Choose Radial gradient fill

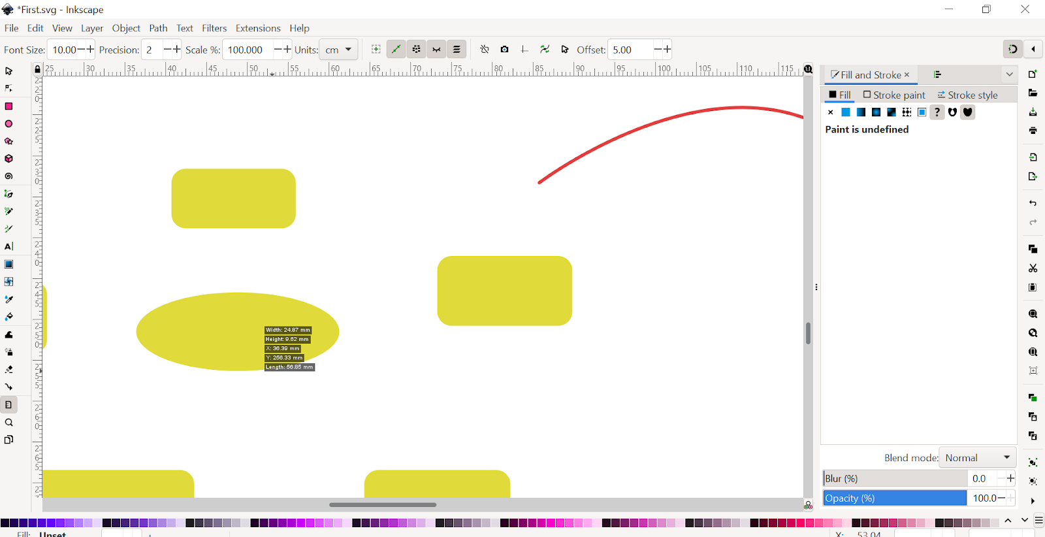(x=876, y=112)
